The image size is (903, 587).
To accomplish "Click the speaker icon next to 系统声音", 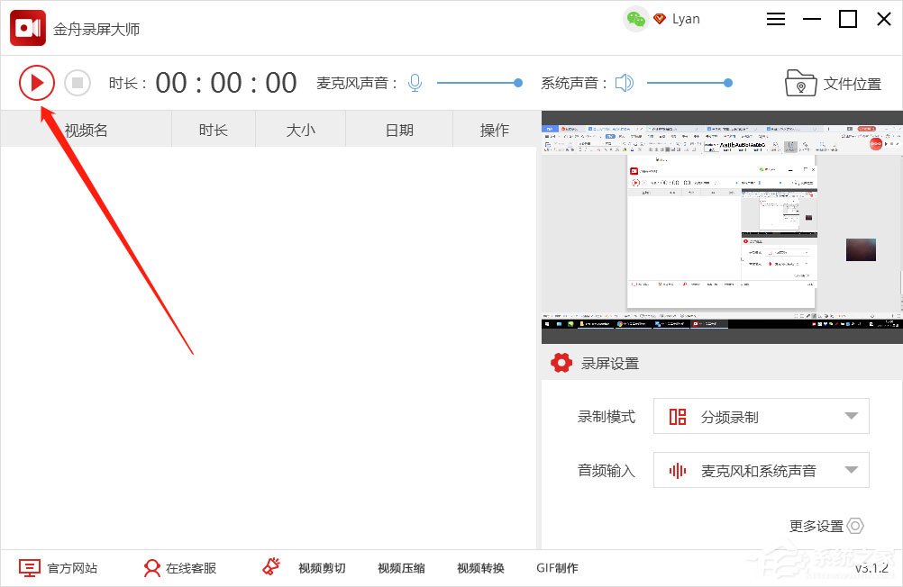I will (x=624, y=82).
